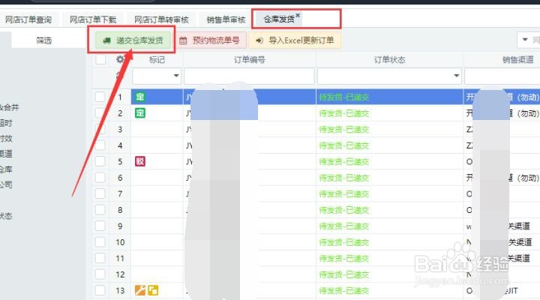Check the checkbox for row 4

click(100, 145)
